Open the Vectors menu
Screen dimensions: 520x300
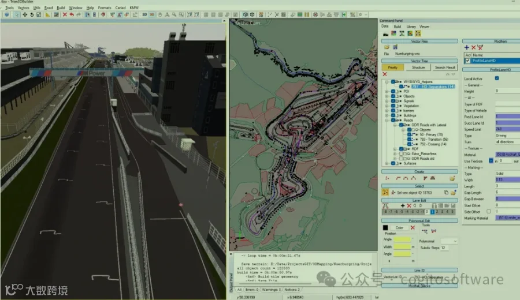tap(23, 7)
